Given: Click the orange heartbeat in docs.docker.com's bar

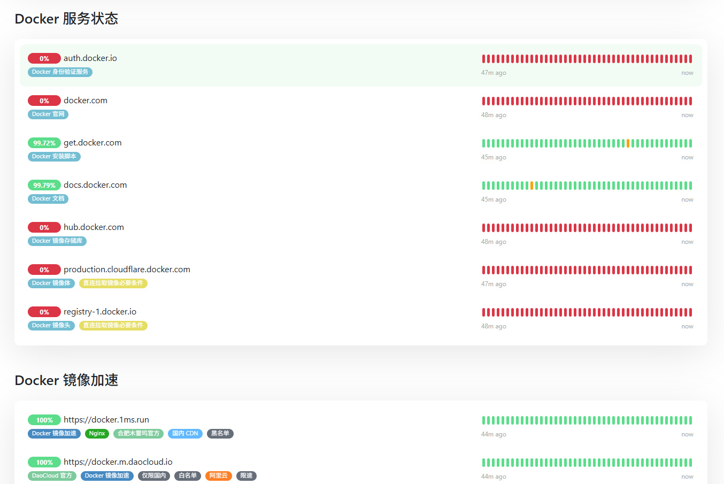Looking at the screenshot, I should [x=532, y=186].
